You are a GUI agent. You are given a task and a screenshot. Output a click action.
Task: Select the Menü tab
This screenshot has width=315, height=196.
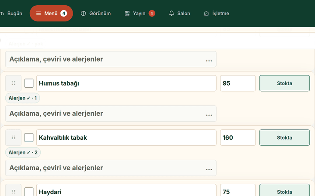pyautogui.click(x=51, y=14)
